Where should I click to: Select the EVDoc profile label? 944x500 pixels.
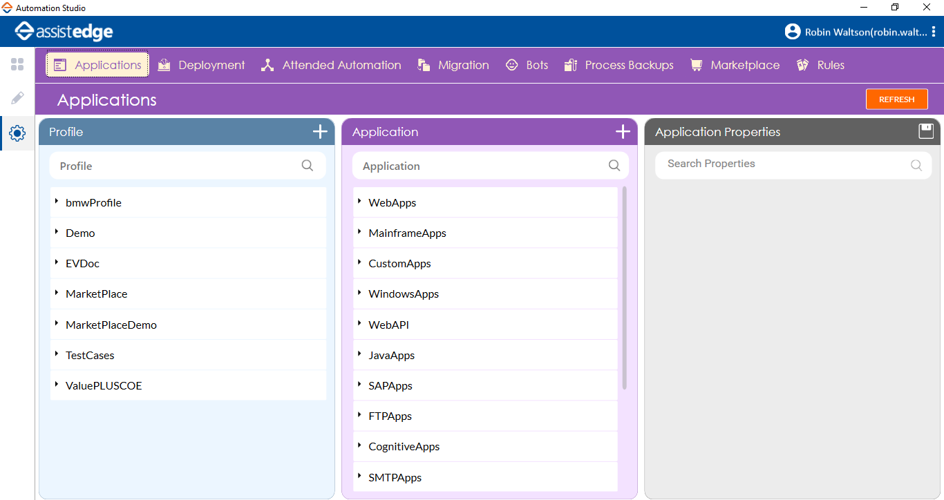(x=82, y=263)
